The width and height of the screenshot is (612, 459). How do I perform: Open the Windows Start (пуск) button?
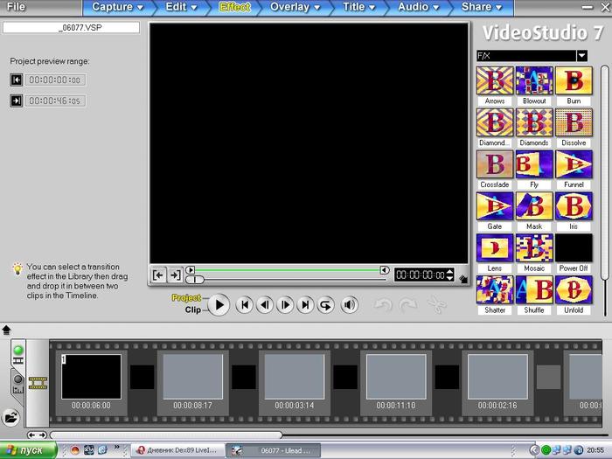[28, 450]
